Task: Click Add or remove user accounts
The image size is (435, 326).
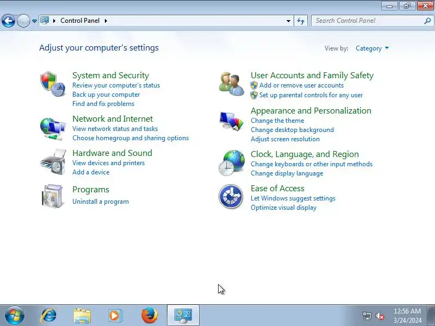Action: 302,85
